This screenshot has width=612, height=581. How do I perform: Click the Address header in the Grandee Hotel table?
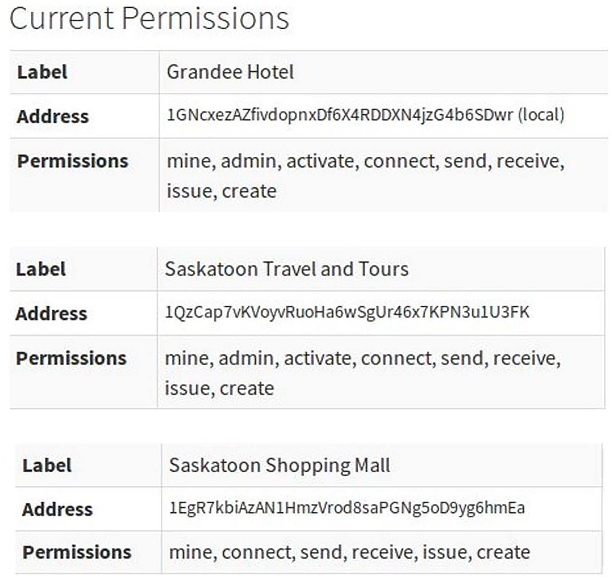[53, 116]
